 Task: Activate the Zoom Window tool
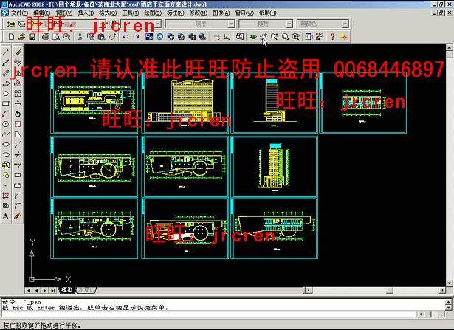tap(285, 37)
